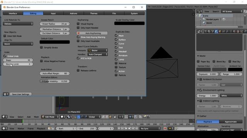Open Global transform orientation dropdown
Image resolution: width=247 pixels, height=138 pixels.
click(x=94, y=117)
